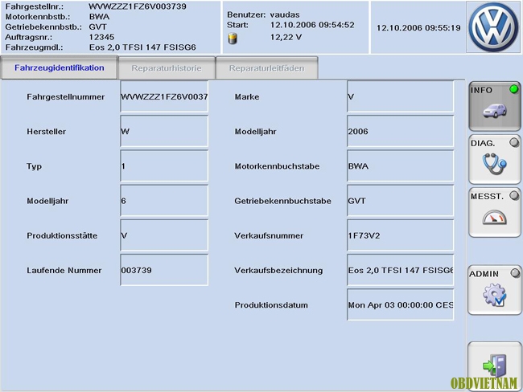The width and height of the screenshot is (523, 392).
Task: Click the Marke field showing V
Action: (x=400, y=96)
